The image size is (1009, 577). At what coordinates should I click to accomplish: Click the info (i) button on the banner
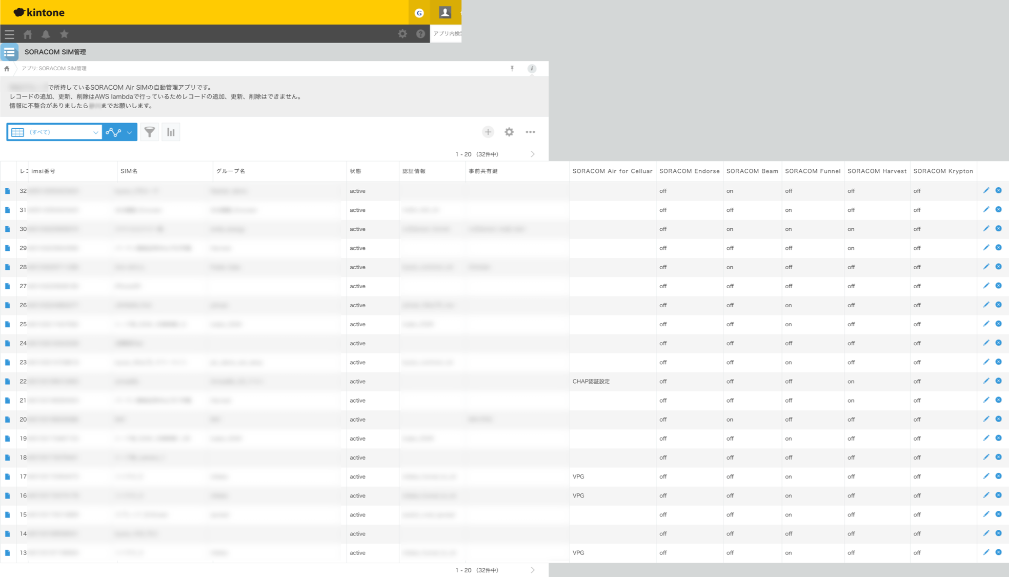coord(531,68)
